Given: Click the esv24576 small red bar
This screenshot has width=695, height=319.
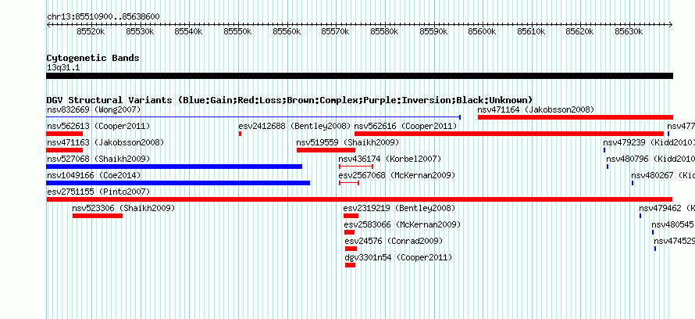Looking at the screenshot, I should (x=351, y=249).
